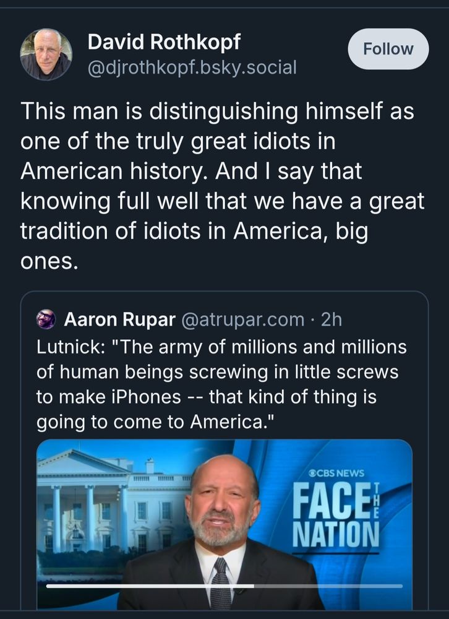Seek within the played part of video progress bar
This screenshot has height=619, width=449.
[148, 586]
